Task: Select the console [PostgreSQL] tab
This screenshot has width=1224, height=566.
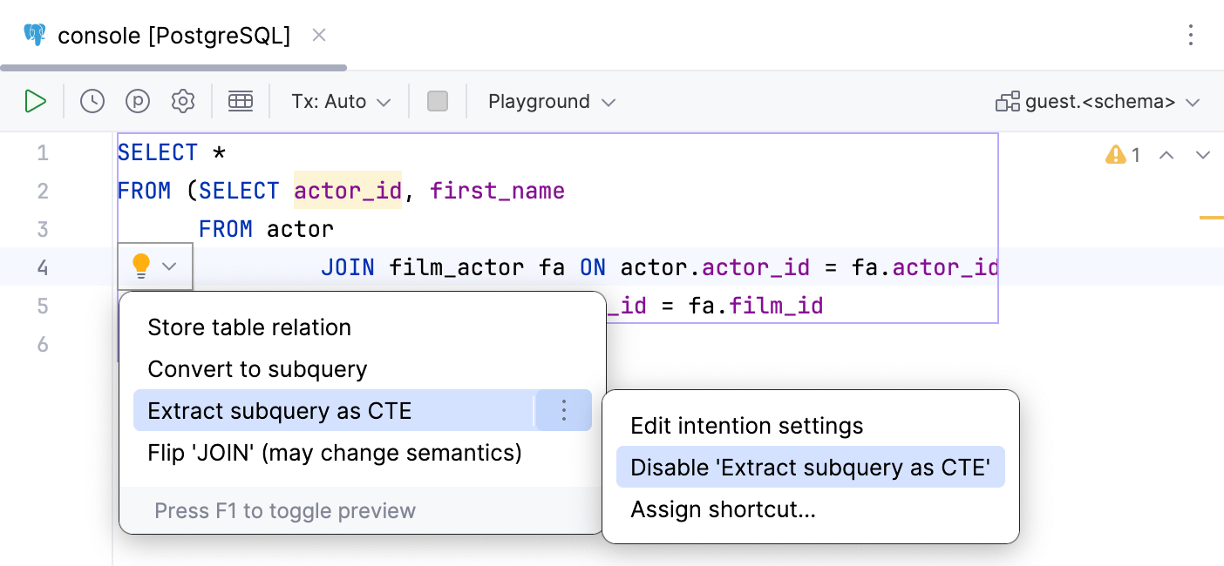Action: coord(173,36)
